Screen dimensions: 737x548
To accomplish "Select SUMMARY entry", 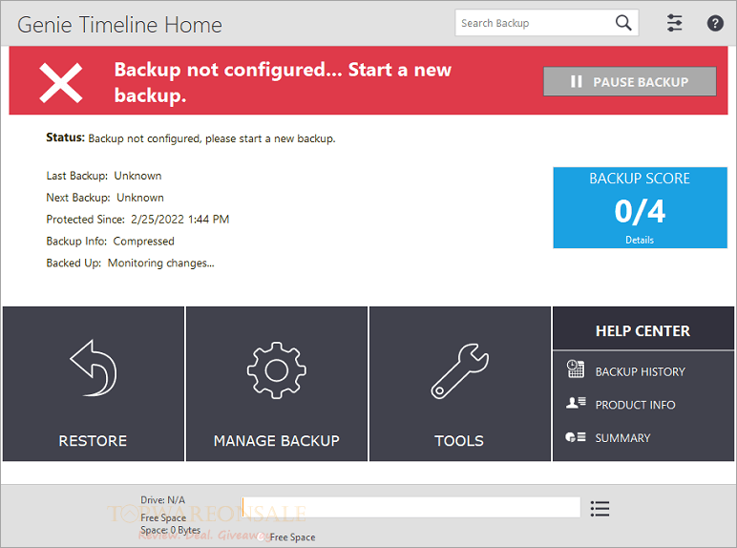I will 622,438.
